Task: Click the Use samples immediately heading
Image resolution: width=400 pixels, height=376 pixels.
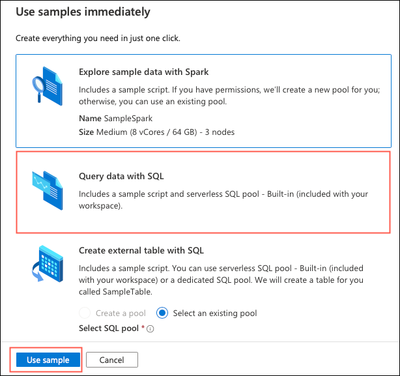Action: point(83,12)
